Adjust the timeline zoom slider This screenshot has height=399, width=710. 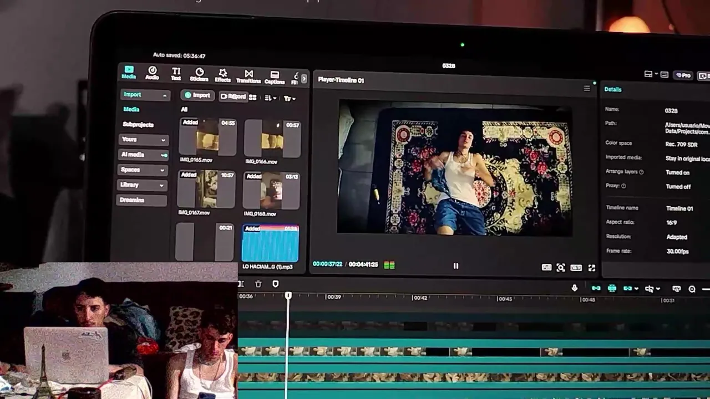[x=706, y=289]
